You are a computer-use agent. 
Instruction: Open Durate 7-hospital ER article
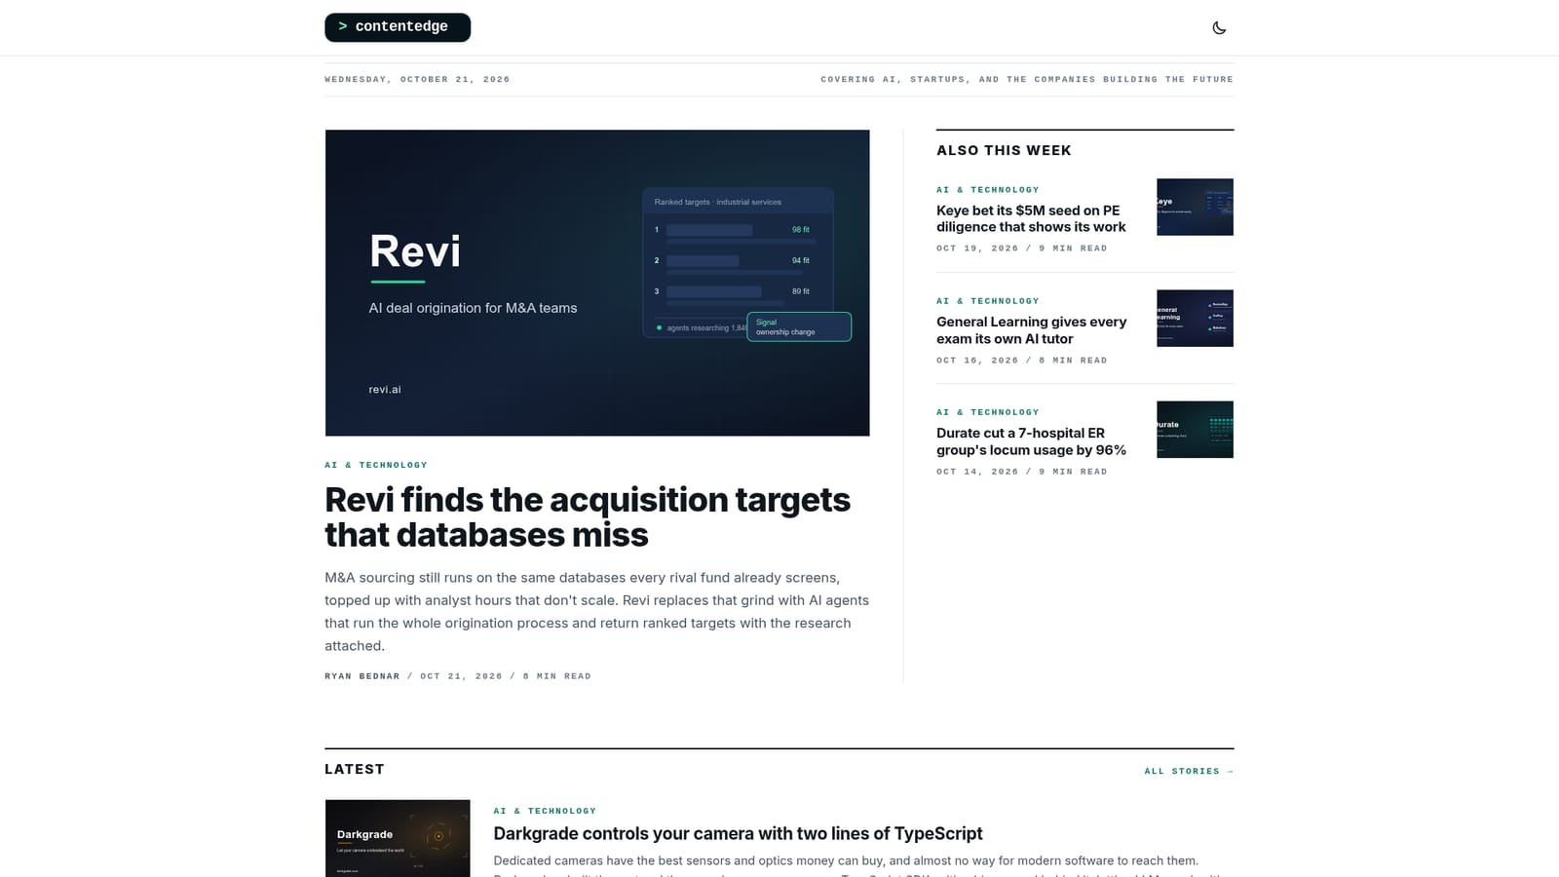pyautogui.click(x=1031, y=441)
